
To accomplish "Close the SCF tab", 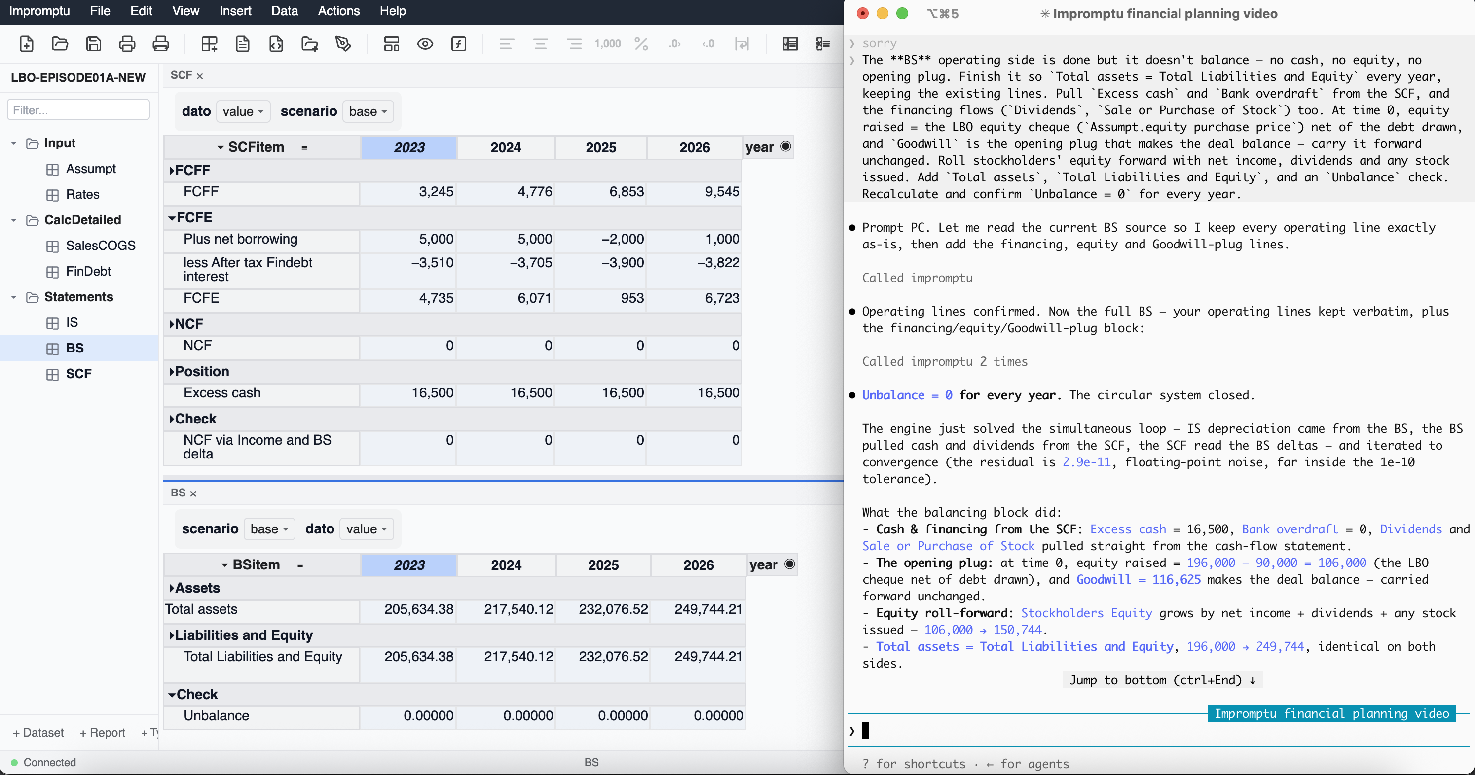I will [x=200, y=76].
